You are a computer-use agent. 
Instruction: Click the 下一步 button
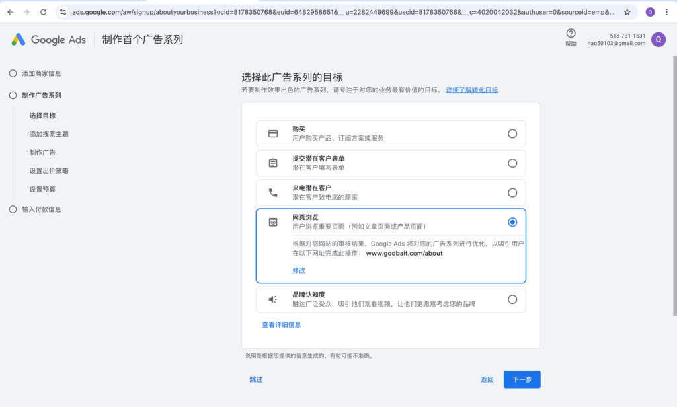tap(522, 379)
